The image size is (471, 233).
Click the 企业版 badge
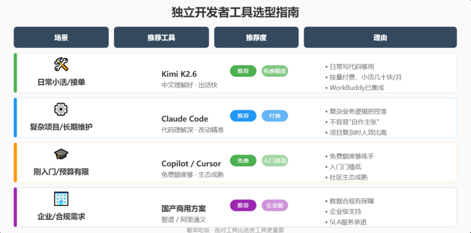coord(275,206)
